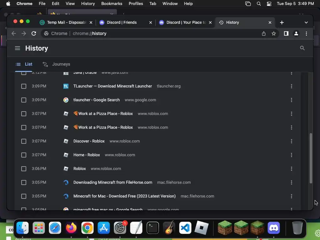Check the Downloading Minecraft from FileHorse checkbox
The image size is (320, 240).
[24, 182]
